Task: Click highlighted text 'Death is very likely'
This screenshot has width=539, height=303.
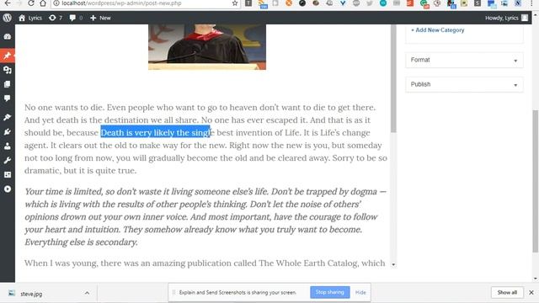Action: (137, 133)
